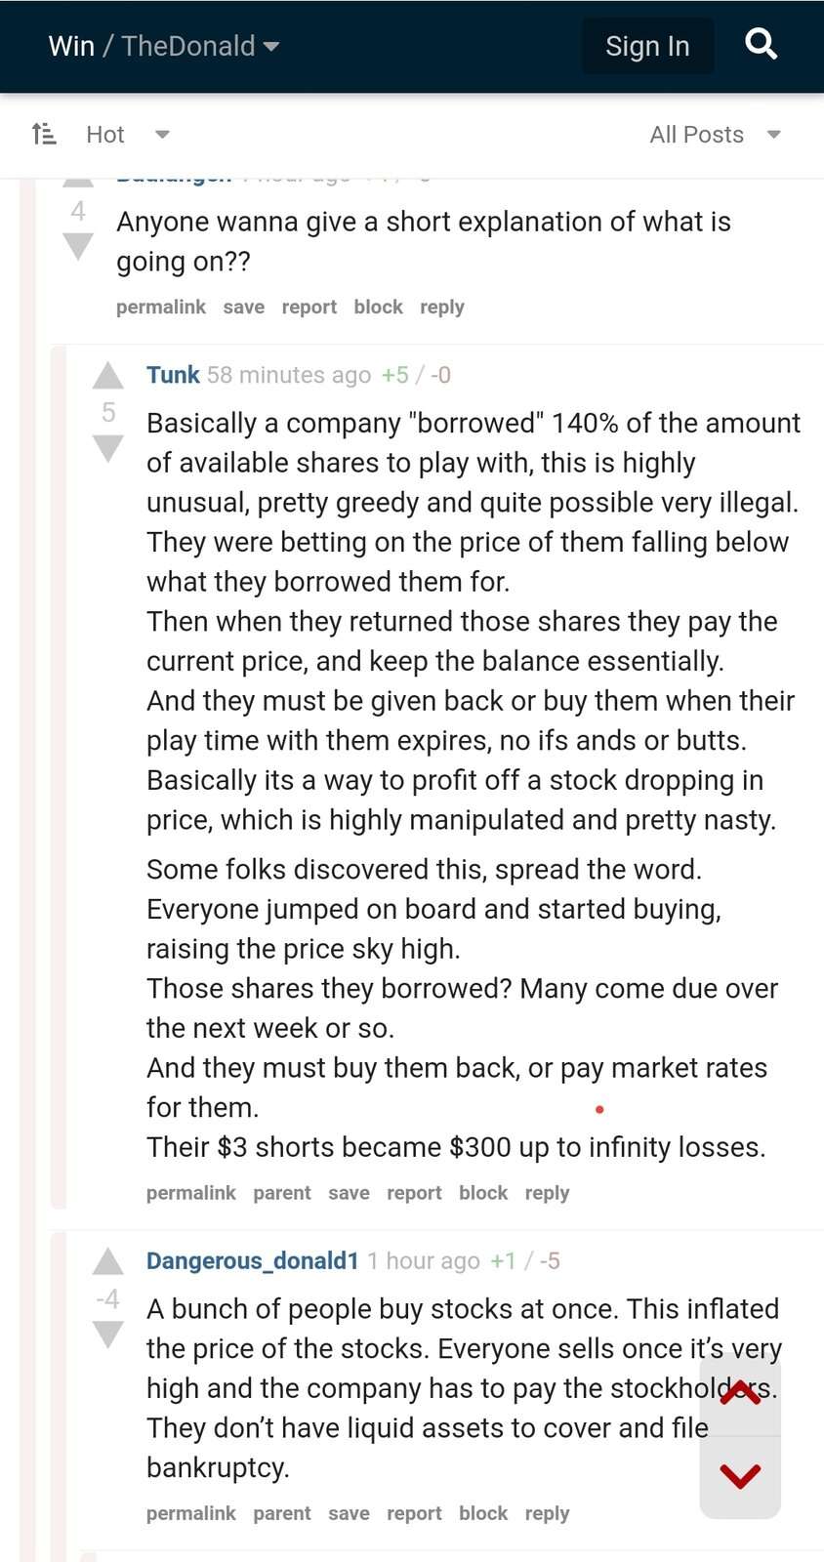Save Tunk's comment

point(349,1193)
